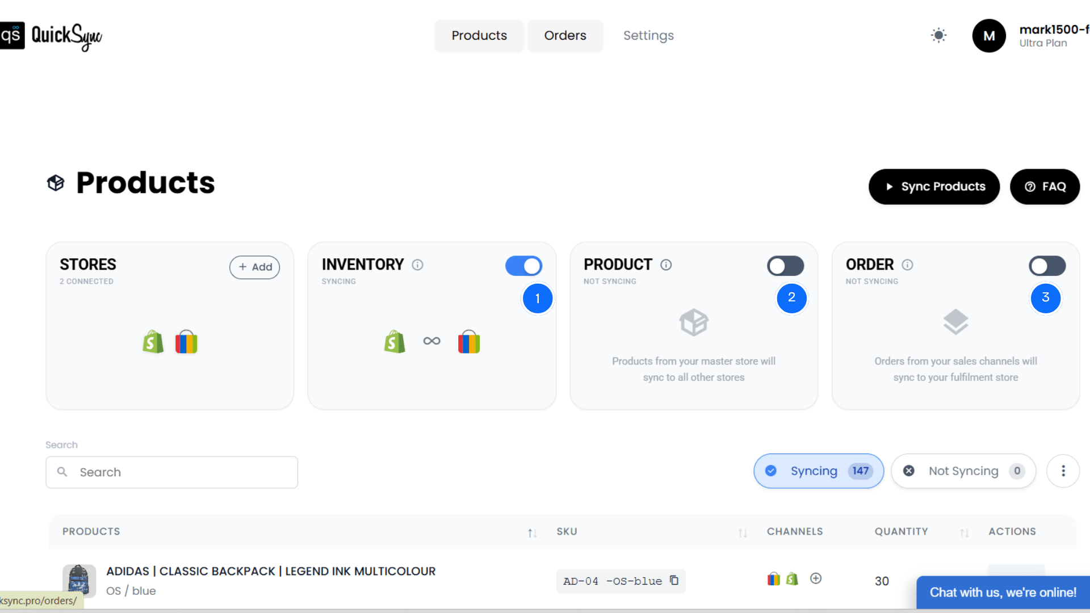This screenshot has width=1090, height=613.
Task: Click Add in the Stores card
Action: (254, 267)
